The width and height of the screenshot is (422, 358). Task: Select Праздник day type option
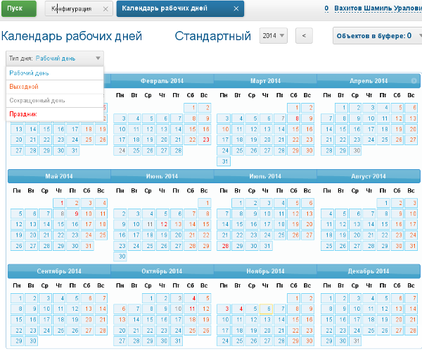click(23, 113)
